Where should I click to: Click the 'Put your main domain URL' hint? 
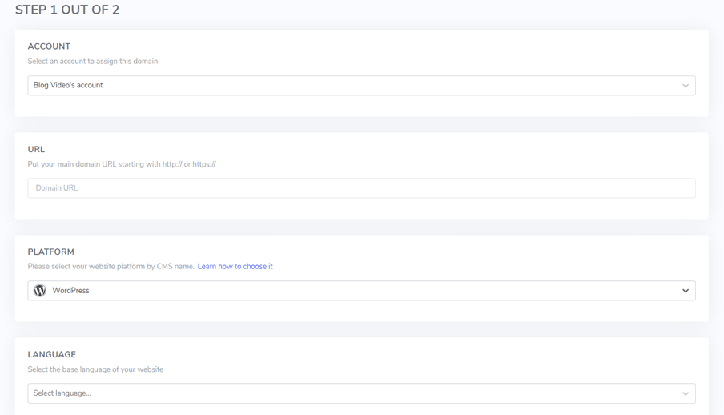[x=122, y=164]
